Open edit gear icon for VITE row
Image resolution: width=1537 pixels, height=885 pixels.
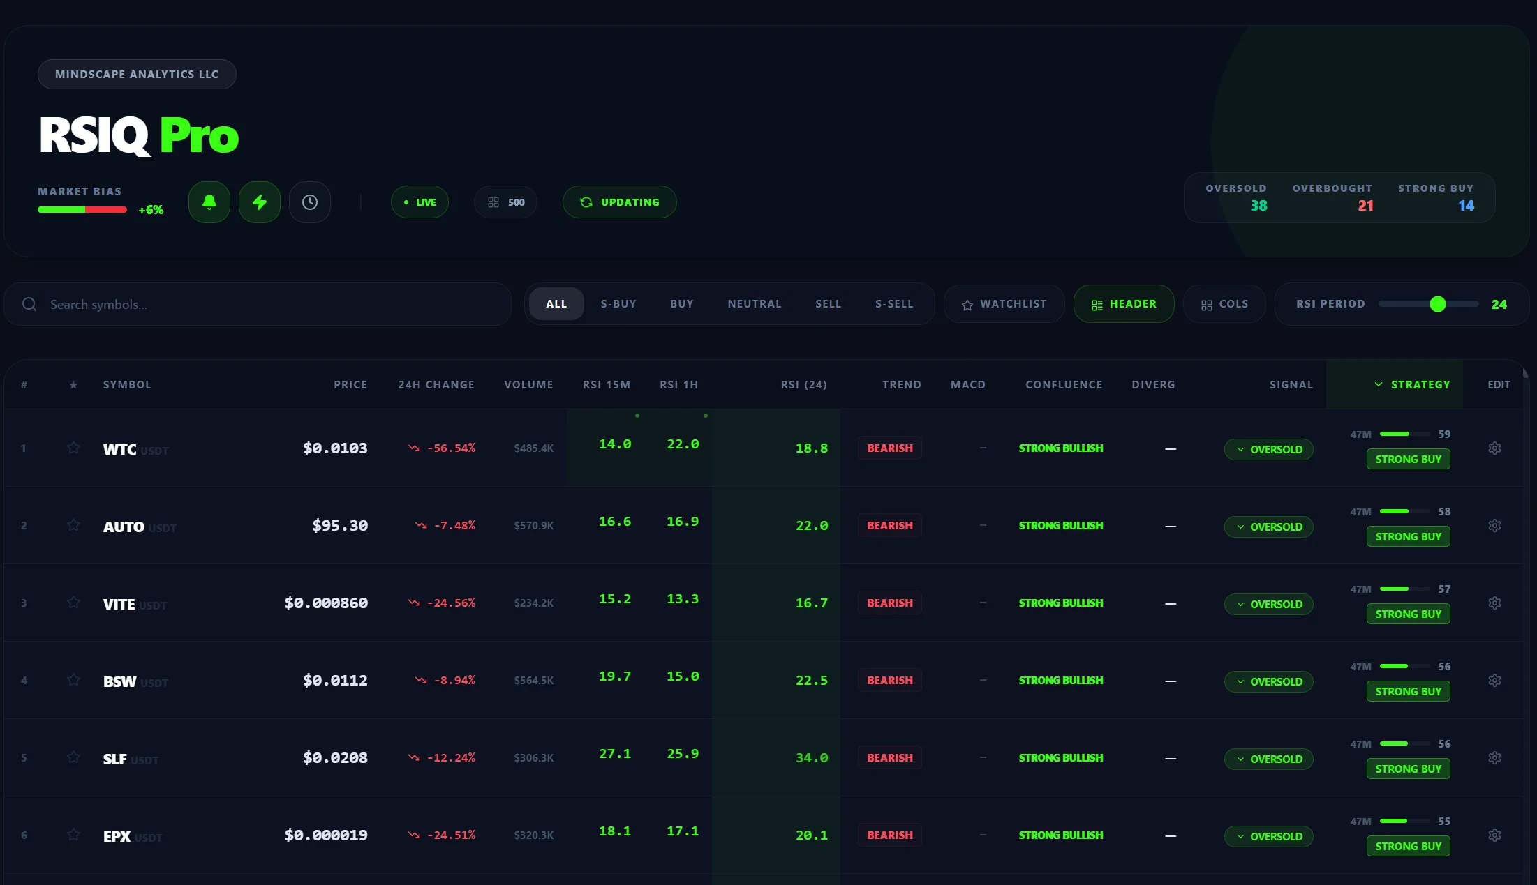click(x=1494, y=603)
